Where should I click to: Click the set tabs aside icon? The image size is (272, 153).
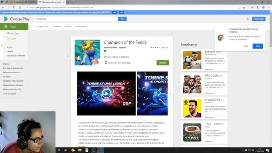pyautogui.click(x=7, y=2)
